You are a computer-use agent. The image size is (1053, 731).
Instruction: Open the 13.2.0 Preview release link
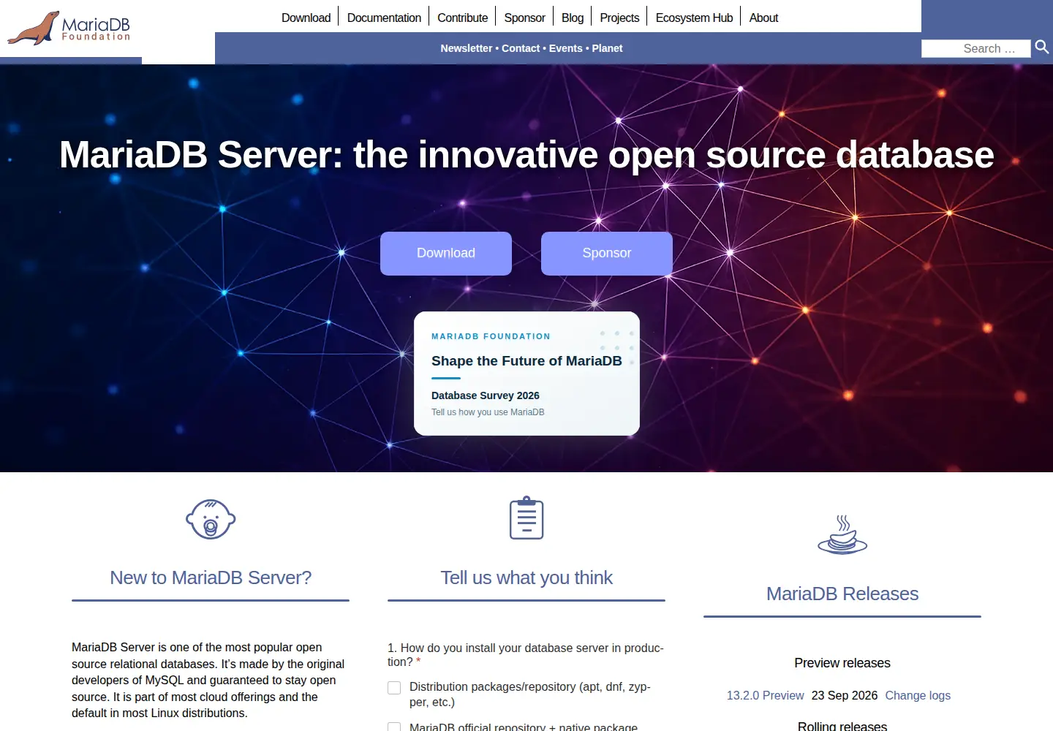pos(765,695)
